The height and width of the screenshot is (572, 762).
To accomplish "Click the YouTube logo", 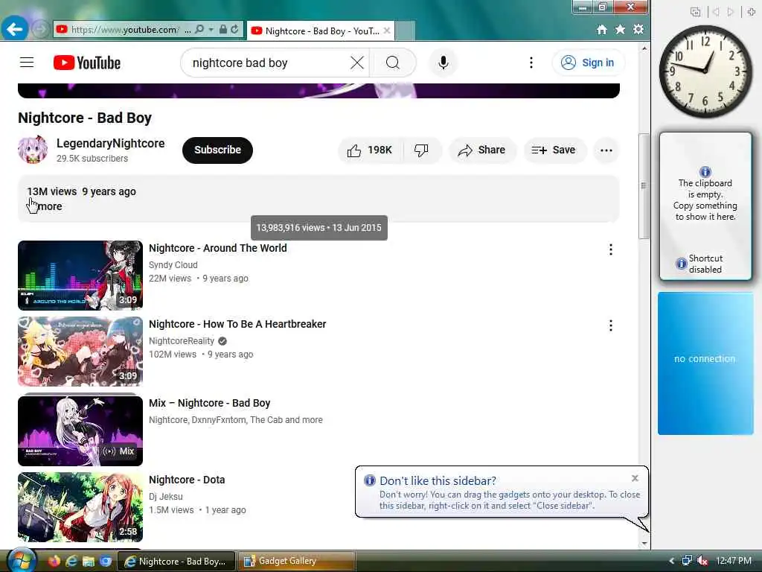I will tap(87, 63).
